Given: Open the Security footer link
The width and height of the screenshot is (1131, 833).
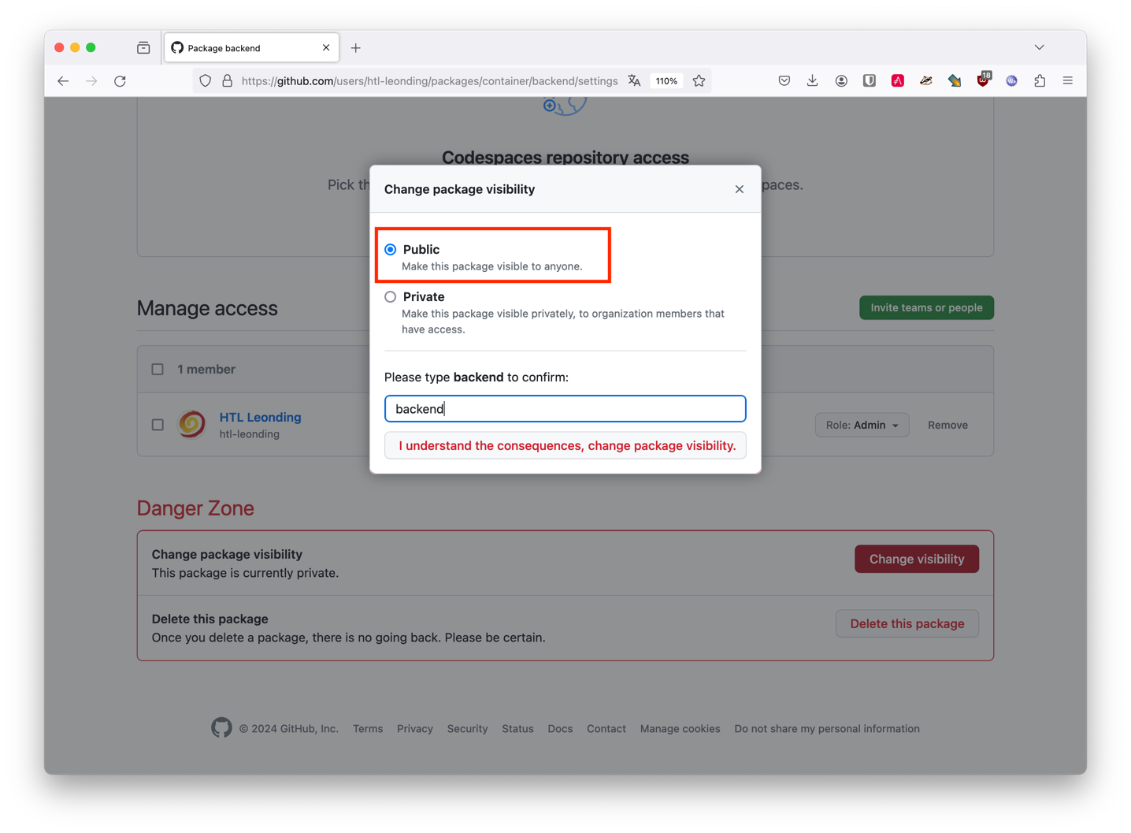Looking at the screenshot, I should [467, 728].
